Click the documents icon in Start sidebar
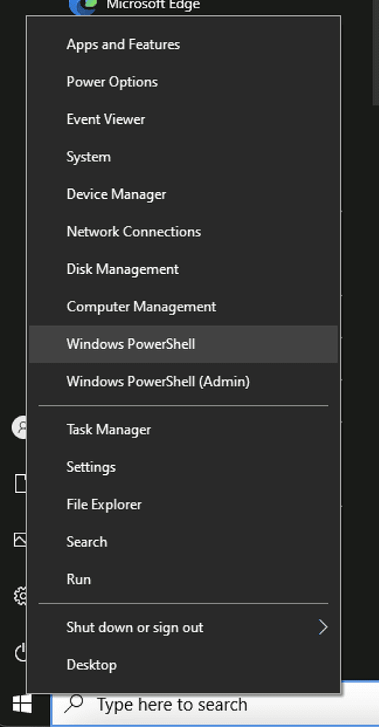Image resolution: width=379 pixels, height=727 pixels. 21,483
